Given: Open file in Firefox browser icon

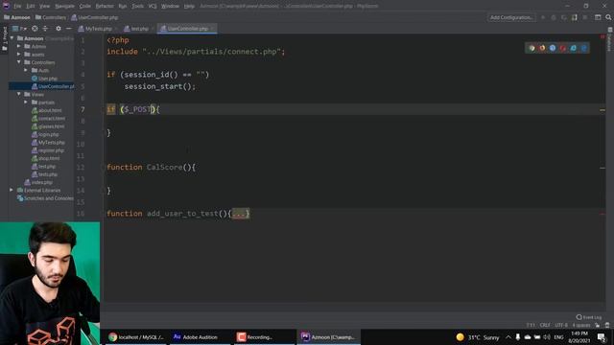Looking at the screenshot, I should [542, 48].
